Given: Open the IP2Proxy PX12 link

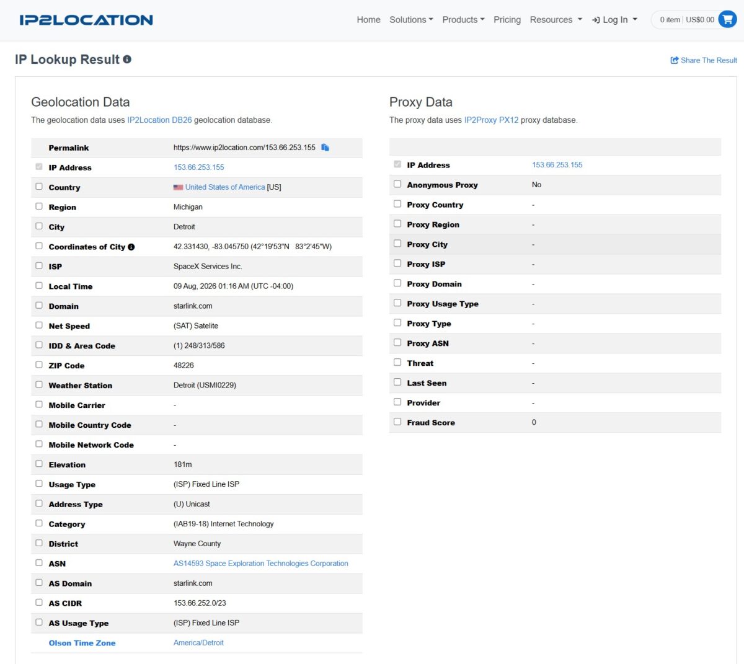Looking at the screenshot, I should [491, 120].
